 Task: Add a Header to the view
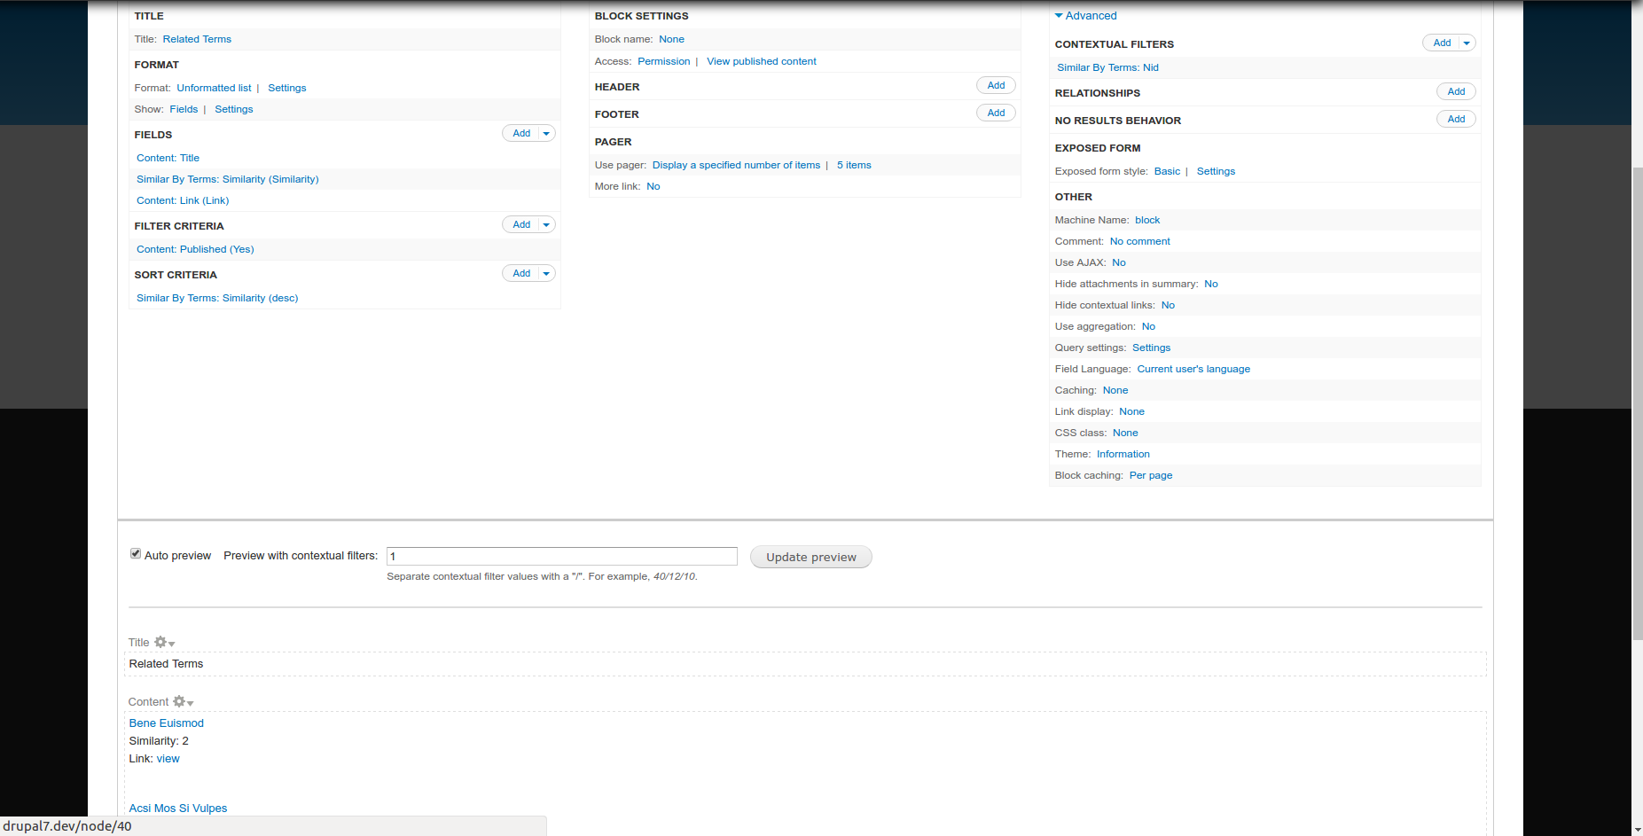pos(996,86)
